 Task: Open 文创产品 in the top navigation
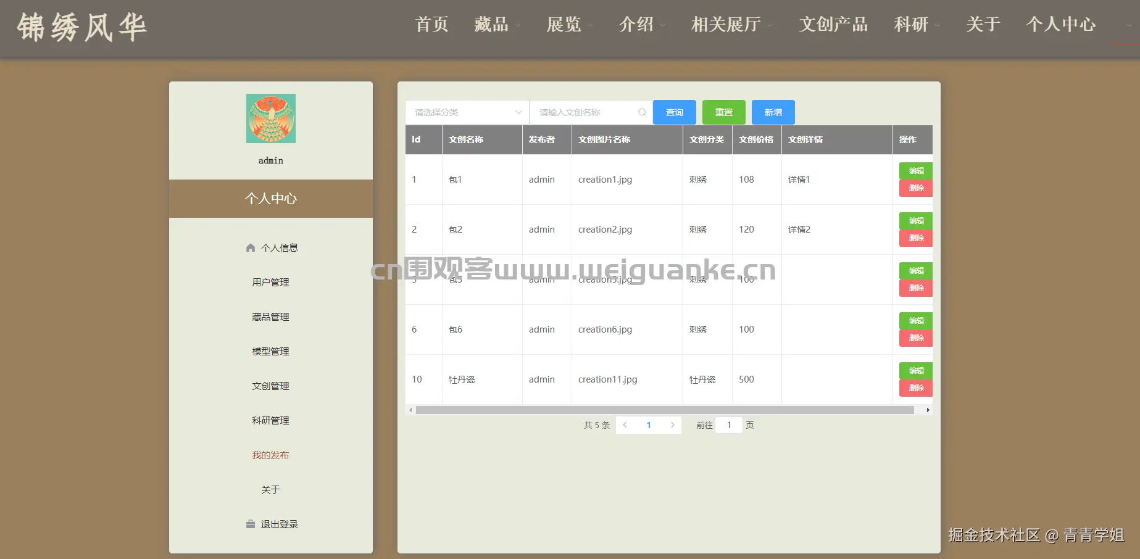coord(833,25)
